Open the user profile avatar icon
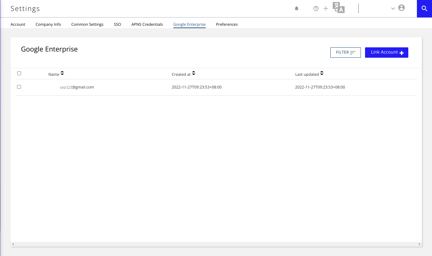Image resolution: width=432 pixels, height=256 pixels. click(401, 8)
